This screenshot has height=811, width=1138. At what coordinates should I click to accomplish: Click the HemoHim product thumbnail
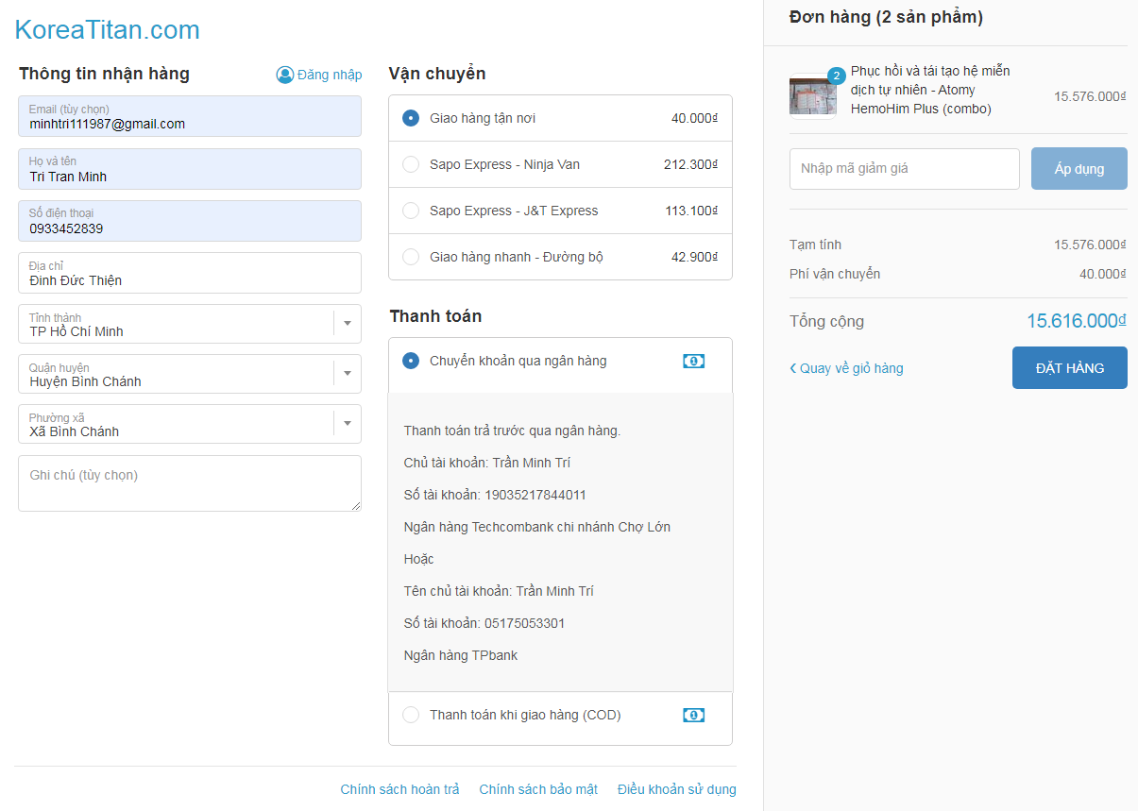click(x=812, y=96)
